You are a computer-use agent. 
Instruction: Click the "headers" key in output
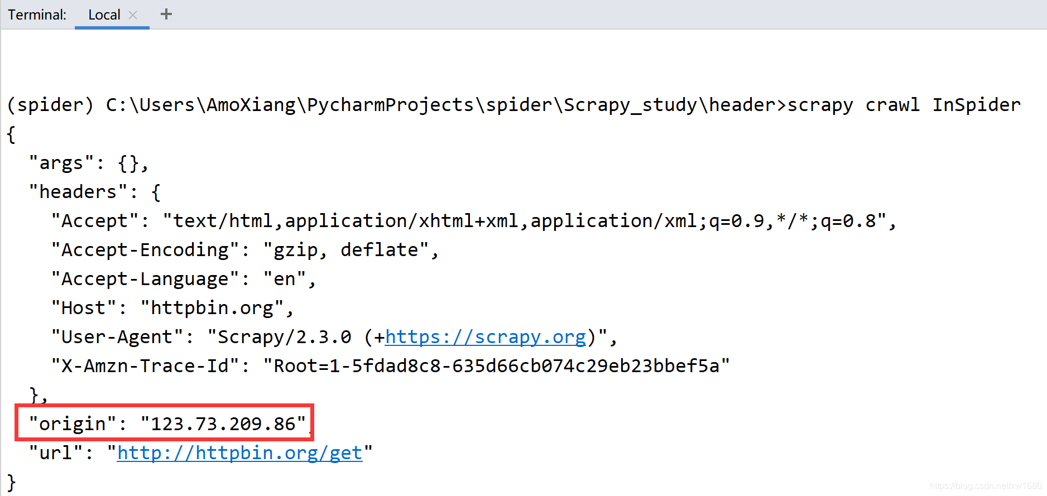click(x=78, y=192)
